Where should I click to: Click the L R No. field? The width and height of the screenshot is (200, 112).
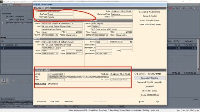pyautogui.click(x=103, y=51)
